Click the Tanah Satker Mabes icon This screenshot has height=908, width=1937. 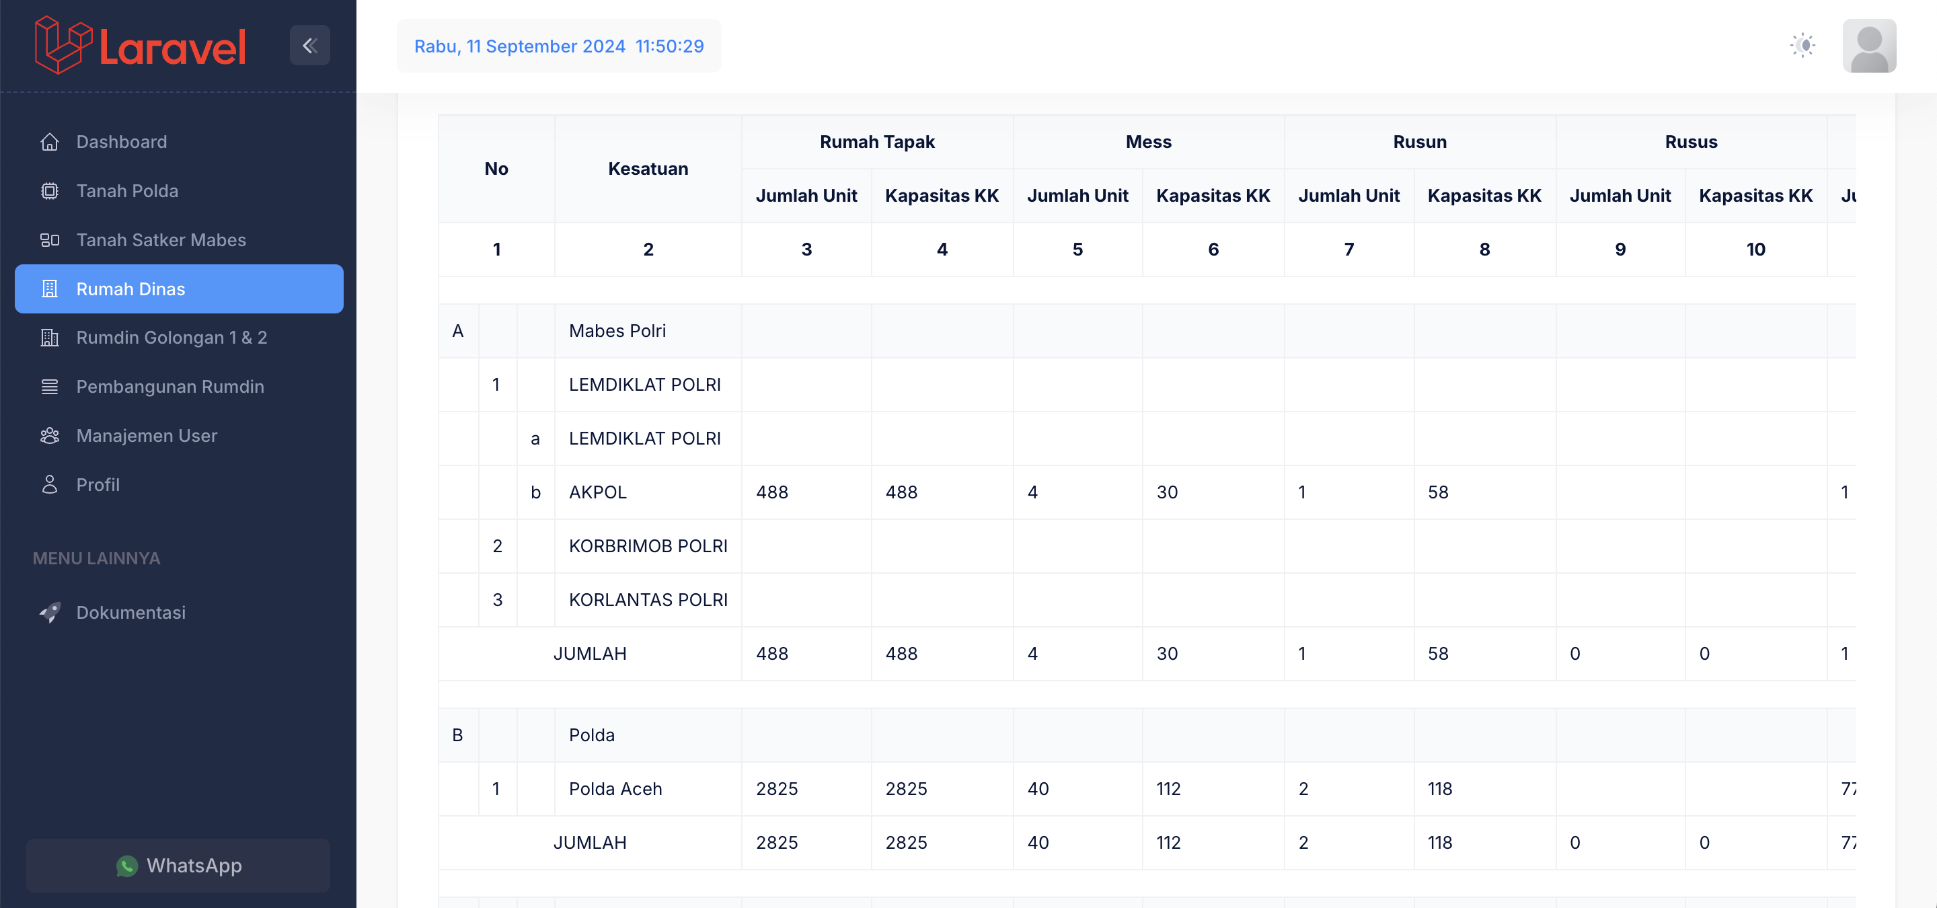pos(50,239)
